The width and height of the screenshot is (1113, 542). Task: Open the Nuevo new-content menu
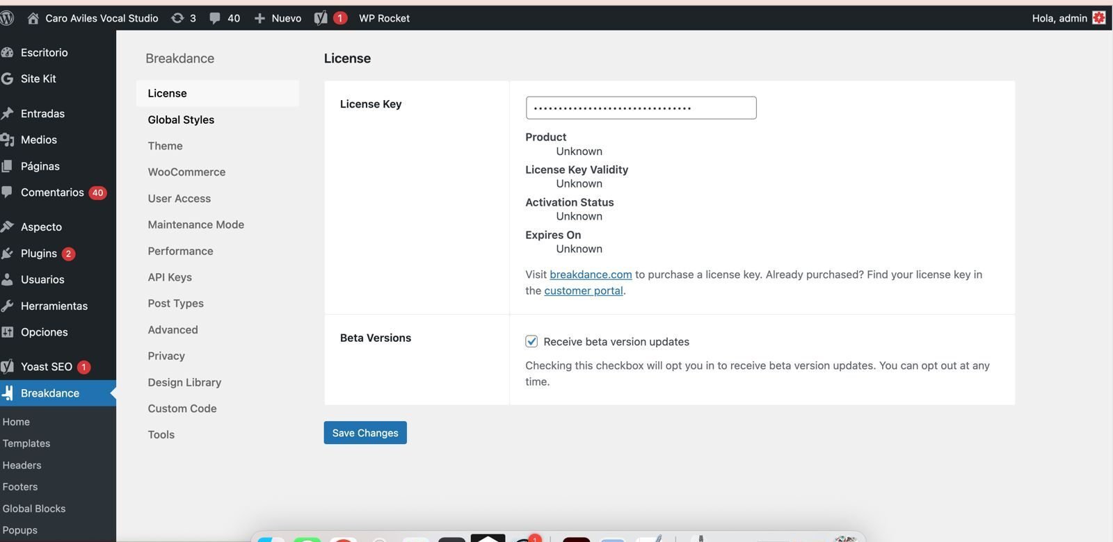[x=278, y=18]
